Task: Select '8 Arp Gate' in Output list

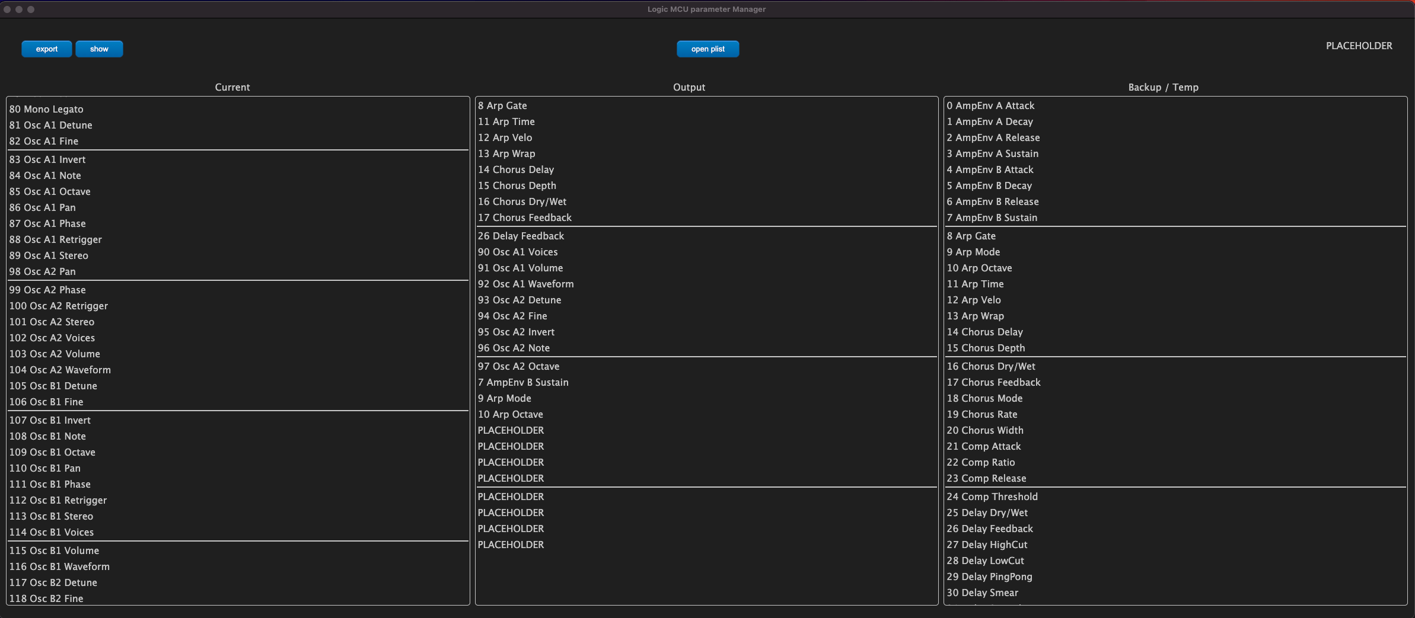Action: (x=706, y=105)
